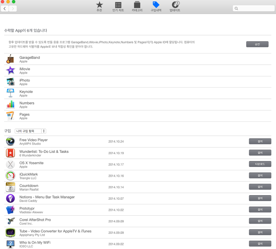The height and width of the screenshot is (249, 276).
Task: Click the Wunderlist red star icon
Action: tap(10, 153)
